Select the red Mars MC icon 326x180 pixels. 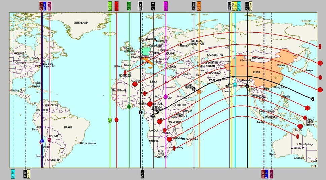[x=117, y=5]
